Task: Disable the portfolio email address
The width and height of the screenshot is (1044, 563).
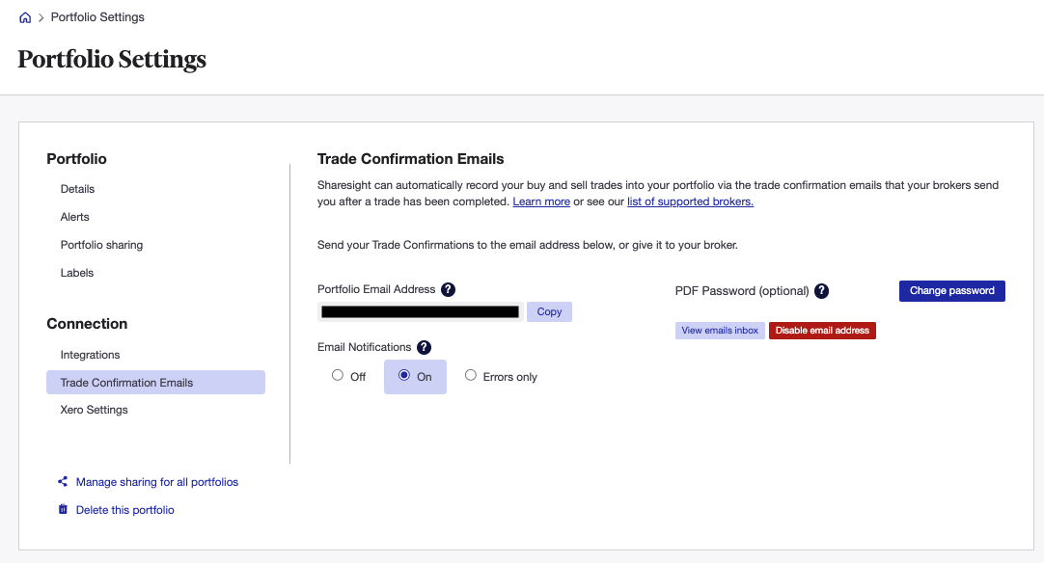Action: [x=822, y=330]
